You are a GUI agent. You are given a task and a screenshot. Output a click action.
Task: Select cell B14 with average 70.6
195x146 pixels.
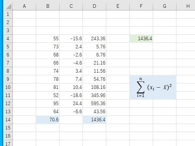point(48,120)
